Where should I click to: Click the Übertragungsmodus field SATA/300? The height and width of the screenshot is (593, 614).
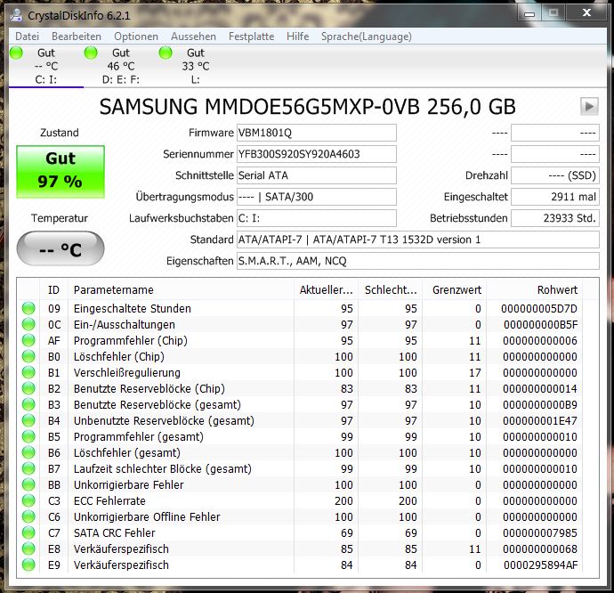pyautogui.click(x=317, y=197)
